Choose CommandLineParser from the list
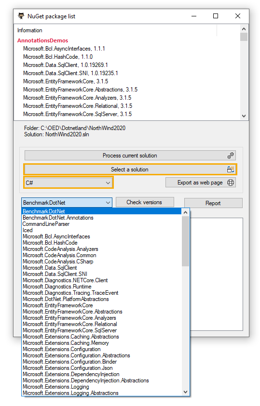Image resolution: width=260 pixels, height=406 pixels. pyautogui.click(x=102, y=224)
